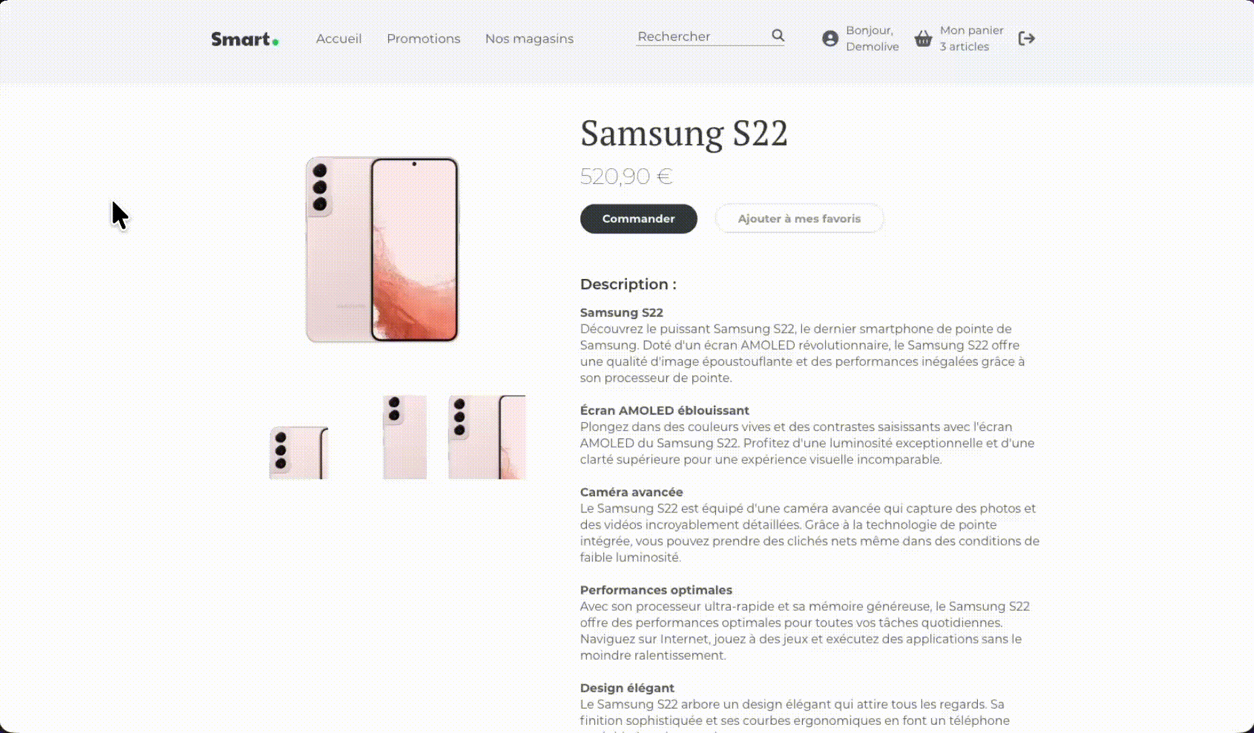The width and height of the screenshot is (1254, 733).
Task: Open Nos magasins page
Action: [529, 39]
